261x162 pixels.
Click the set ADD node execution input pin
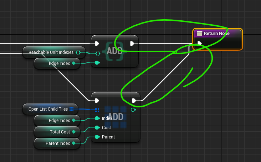pyautogui.click(x=97, y=44)
